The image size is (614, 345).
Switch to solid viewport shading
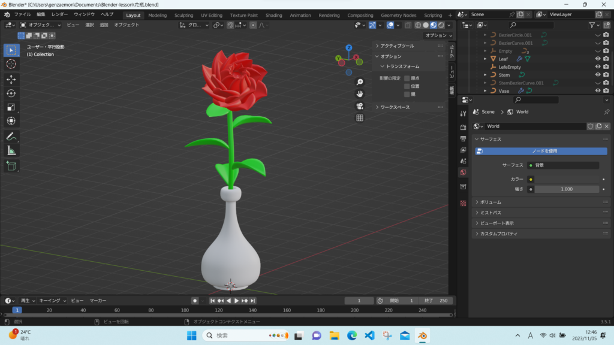(x=426, y=25)
